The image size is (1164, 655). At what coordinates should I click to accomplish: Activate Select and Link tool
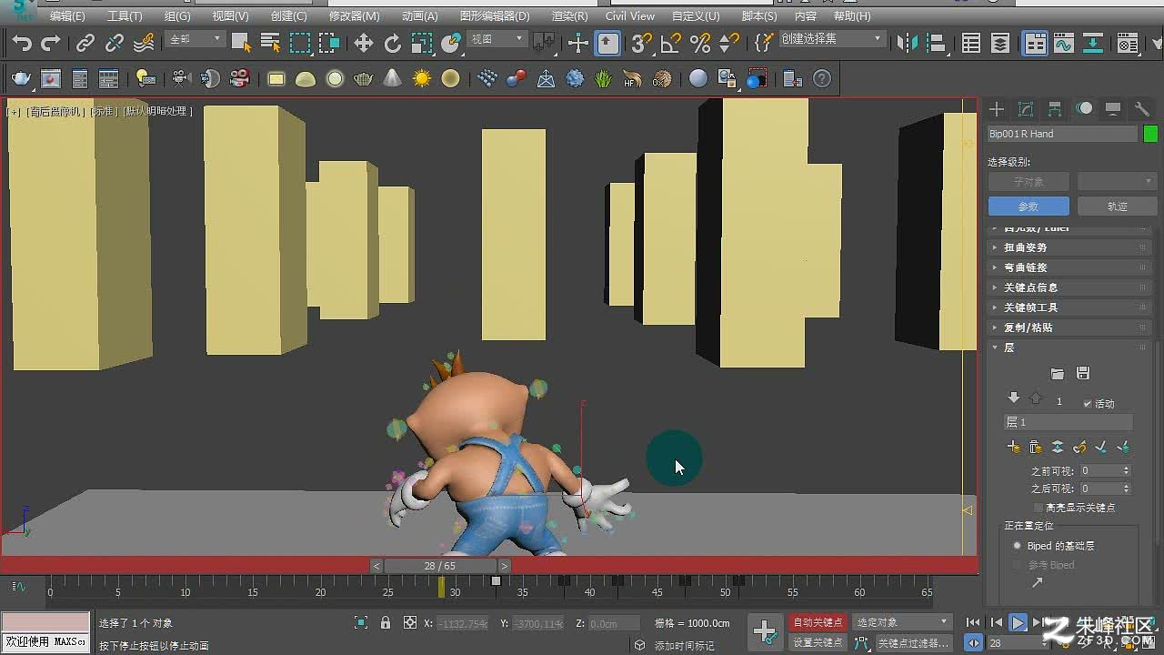(x=85, y=43)
